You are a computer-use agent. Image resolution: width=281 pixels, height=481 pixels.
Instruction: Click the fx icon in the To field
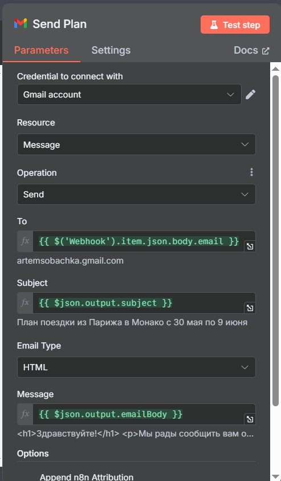click(25, 241)
